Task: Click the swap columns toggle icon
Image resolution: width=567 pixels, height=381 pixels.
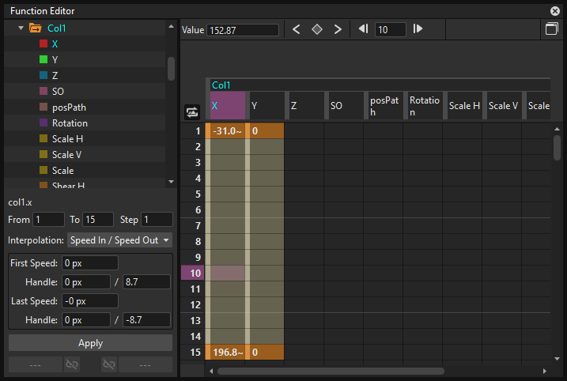Action: [x=192, y=112]
